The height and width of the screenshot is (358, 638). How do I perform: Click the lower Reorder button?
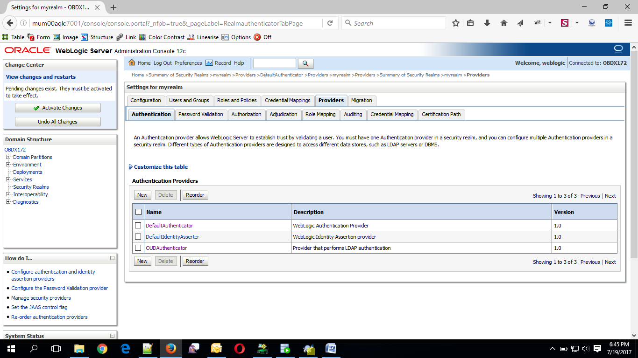(x=195, y=261)
